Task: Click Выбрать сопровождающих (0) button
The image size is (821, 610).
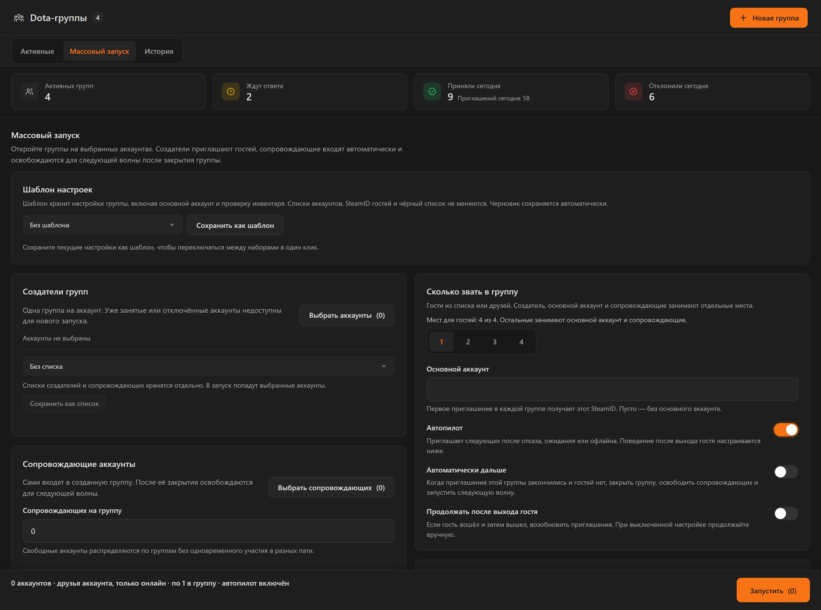Action: coord(331,487)
